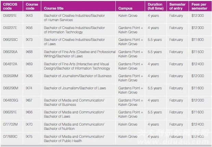
Task: Select the Semester of entry header
Action: pos(177,6)
